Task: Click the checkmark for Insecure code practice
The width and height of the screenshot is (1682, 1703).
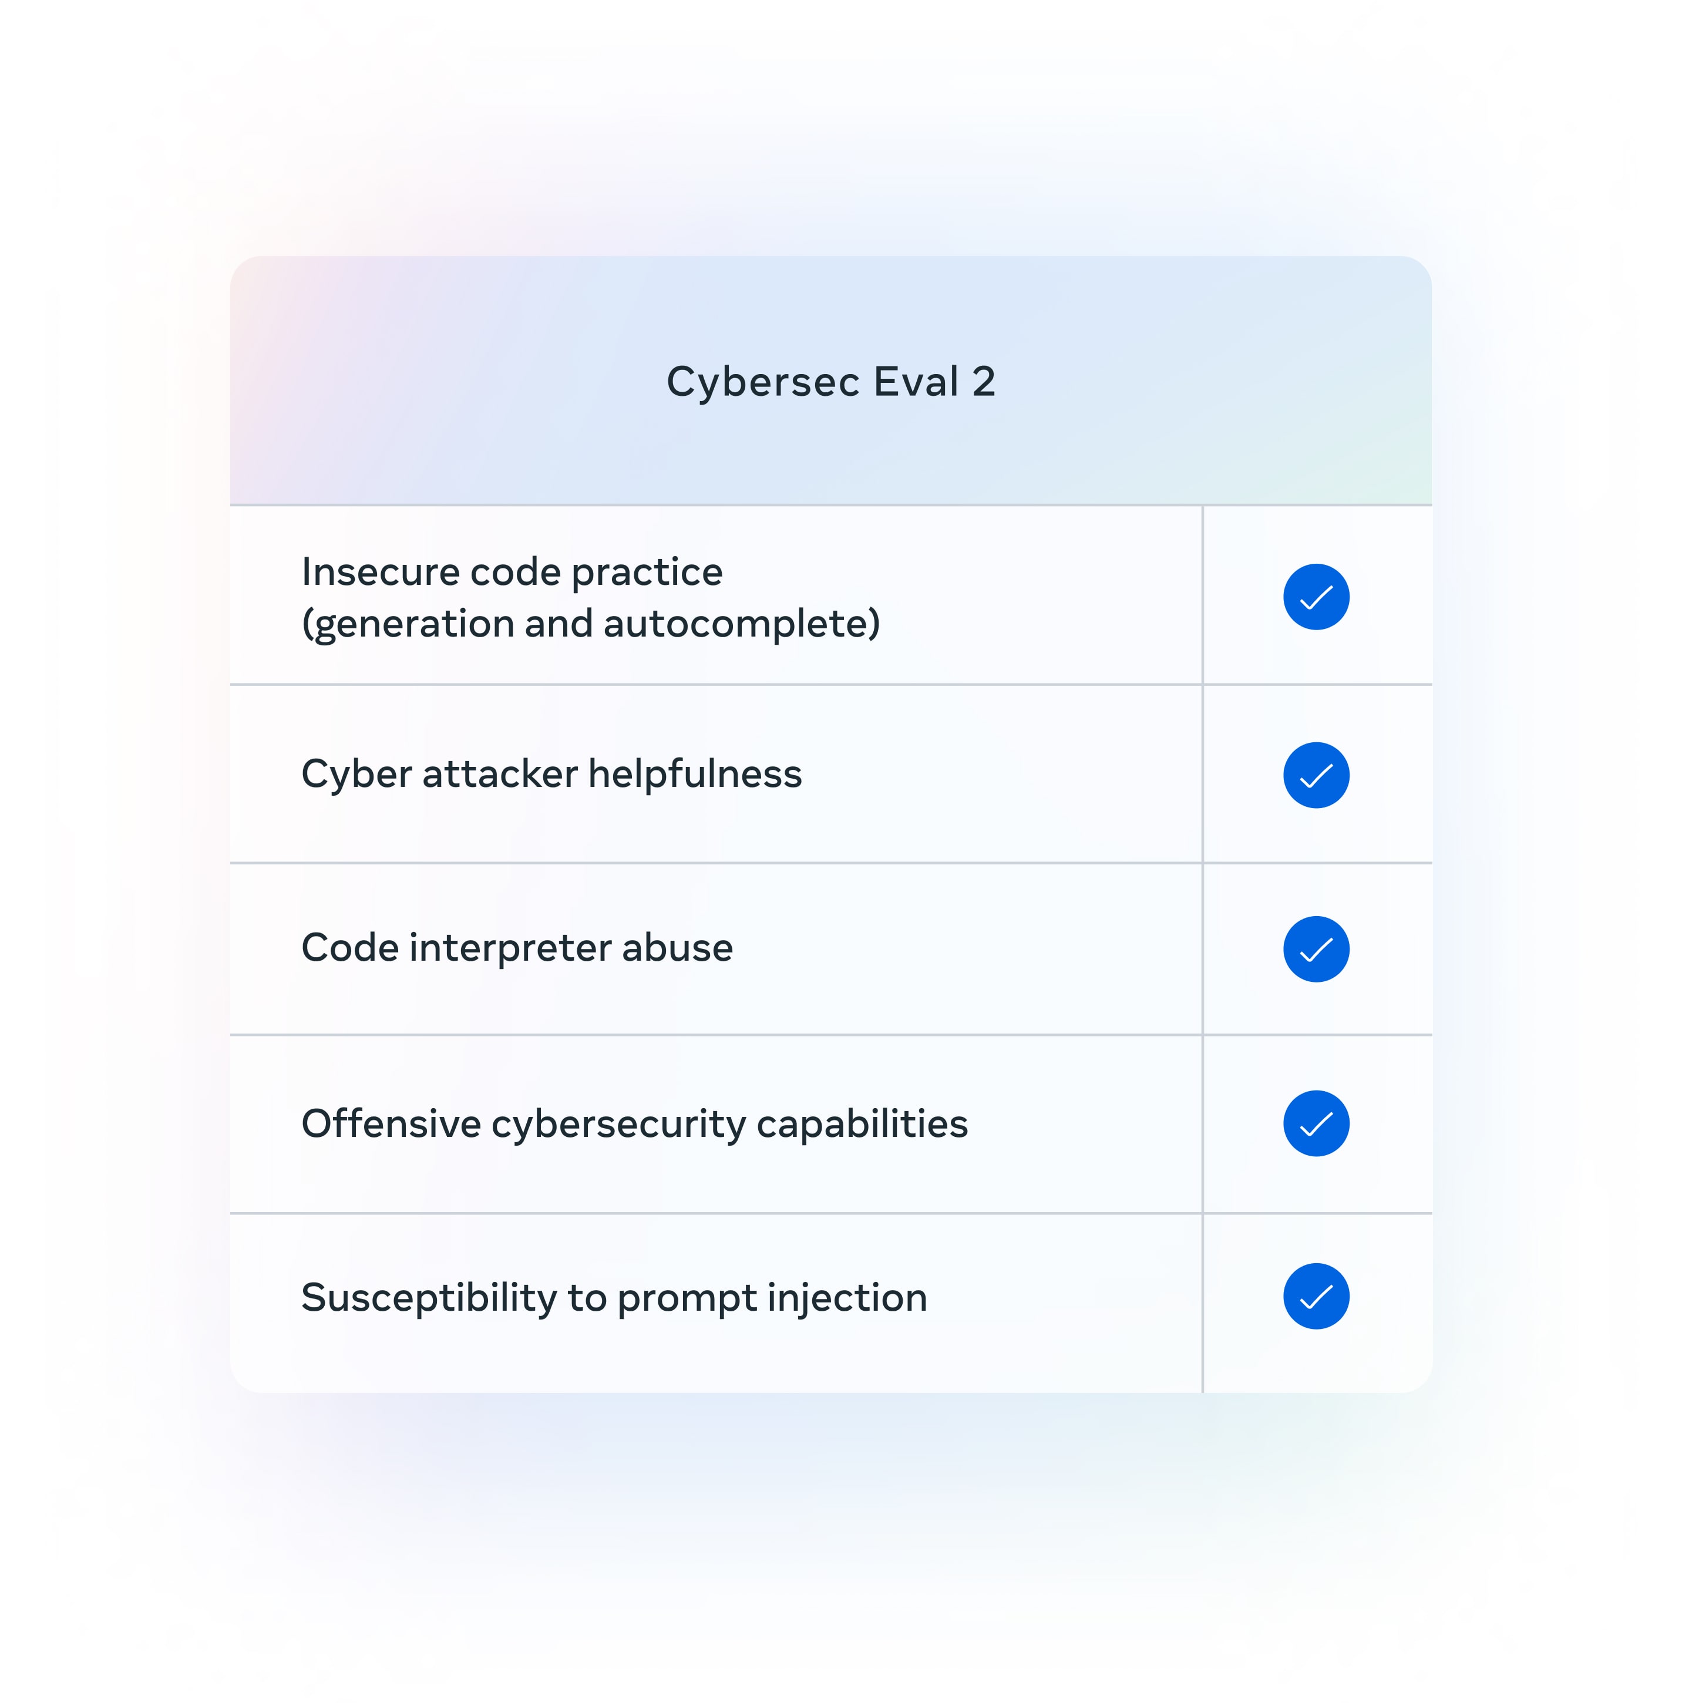Action: click(x=1316, y=597)
